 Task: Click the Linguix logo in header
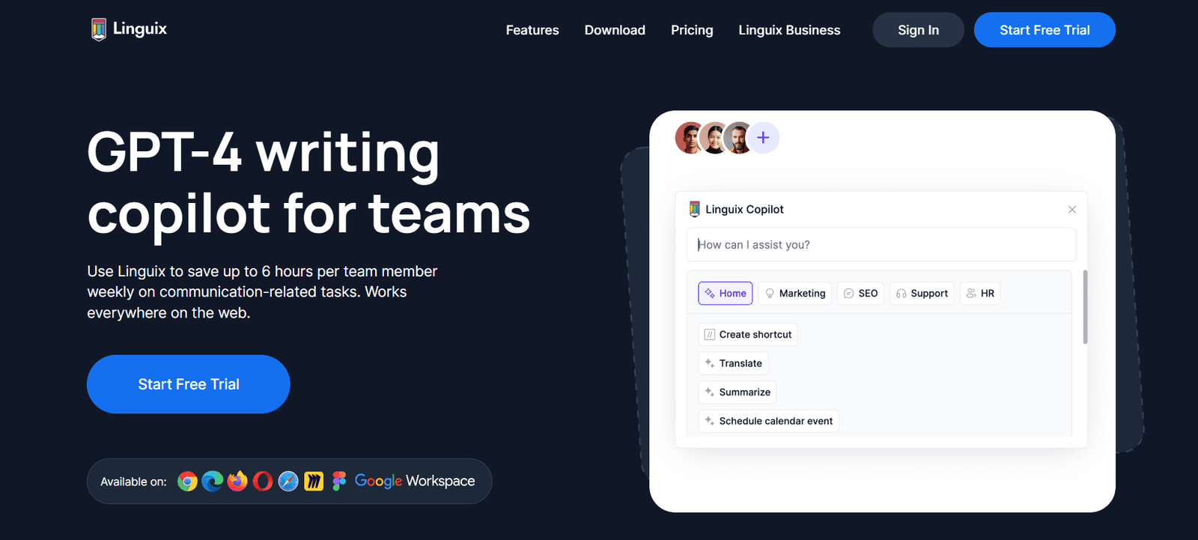(129, 29)
